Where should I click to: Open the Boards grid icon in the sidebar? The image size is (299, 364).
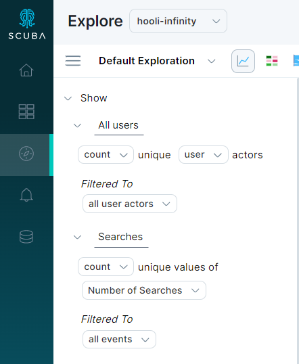(x=26, y=112)
